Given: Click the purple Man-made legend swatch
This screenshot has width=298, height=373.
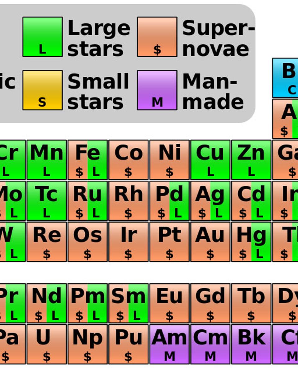Looking at the screenshot, I should [157, 90].
